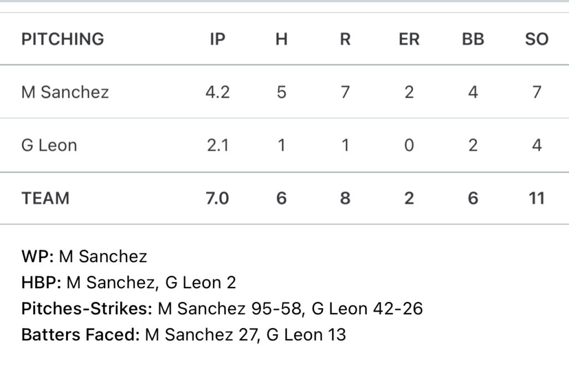Select G Leon innings pitched value 2.1
This screenshot has height=367, width=569.
point(217,145)
